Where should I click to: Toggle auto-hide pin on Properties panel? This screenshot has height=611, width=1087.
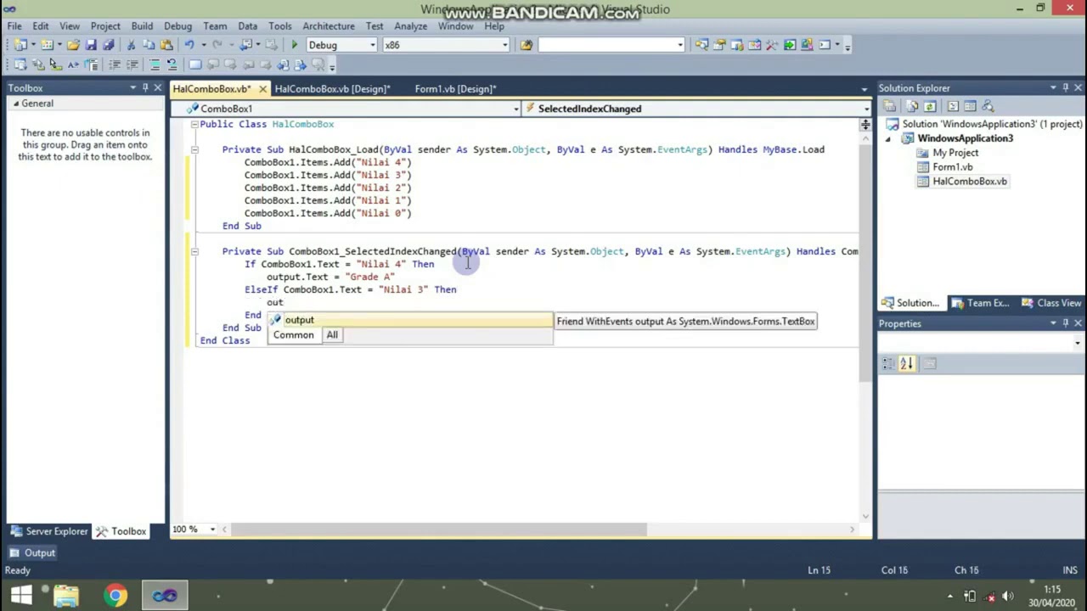(1065, 323)
